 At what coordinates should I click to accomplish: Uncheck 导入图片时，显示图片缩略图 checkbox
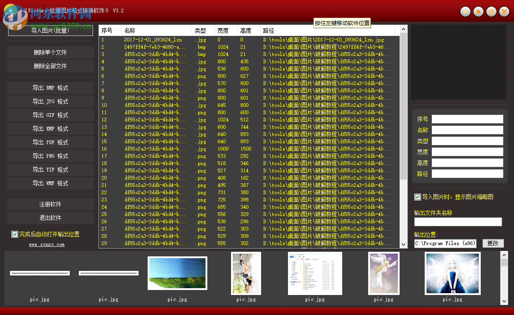pos(417,197)
